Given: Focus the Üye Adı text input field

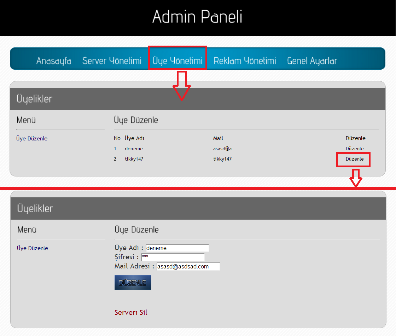Looking at the screenshot, I should [177, 248].
